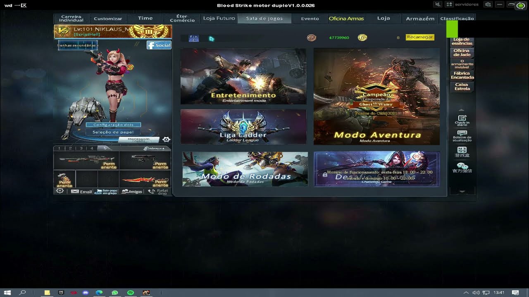Open the servidores server list
529x297 pixels.
coord(462,5)
